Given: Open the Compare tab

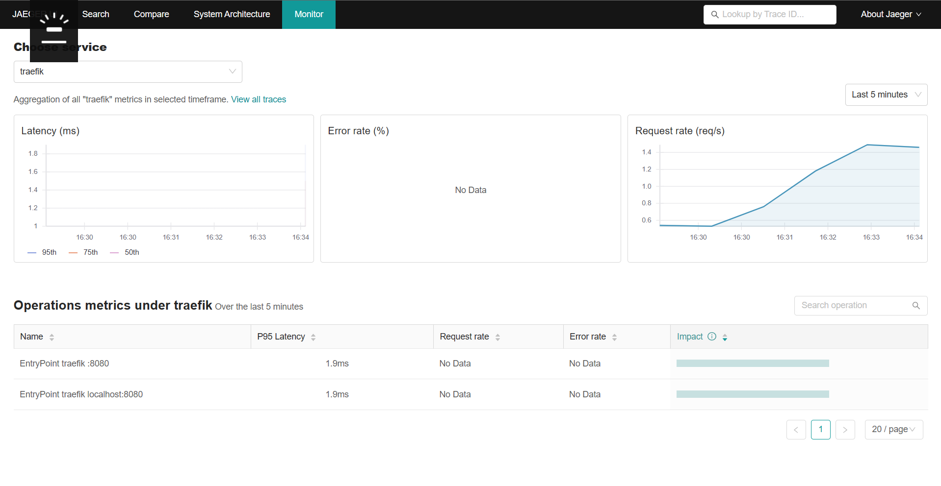Looking at the screenshot, I should 151,14.
